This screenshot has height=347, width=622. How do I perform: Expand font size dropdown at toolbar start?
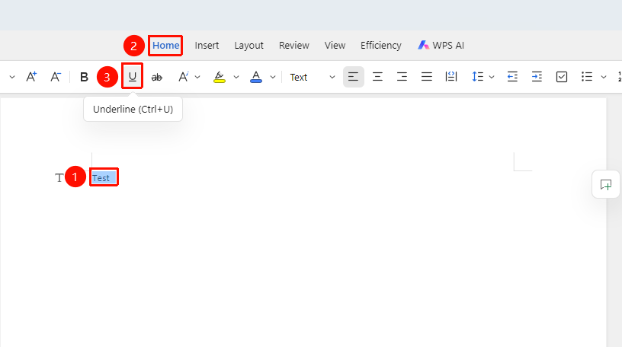pos(12,78)
